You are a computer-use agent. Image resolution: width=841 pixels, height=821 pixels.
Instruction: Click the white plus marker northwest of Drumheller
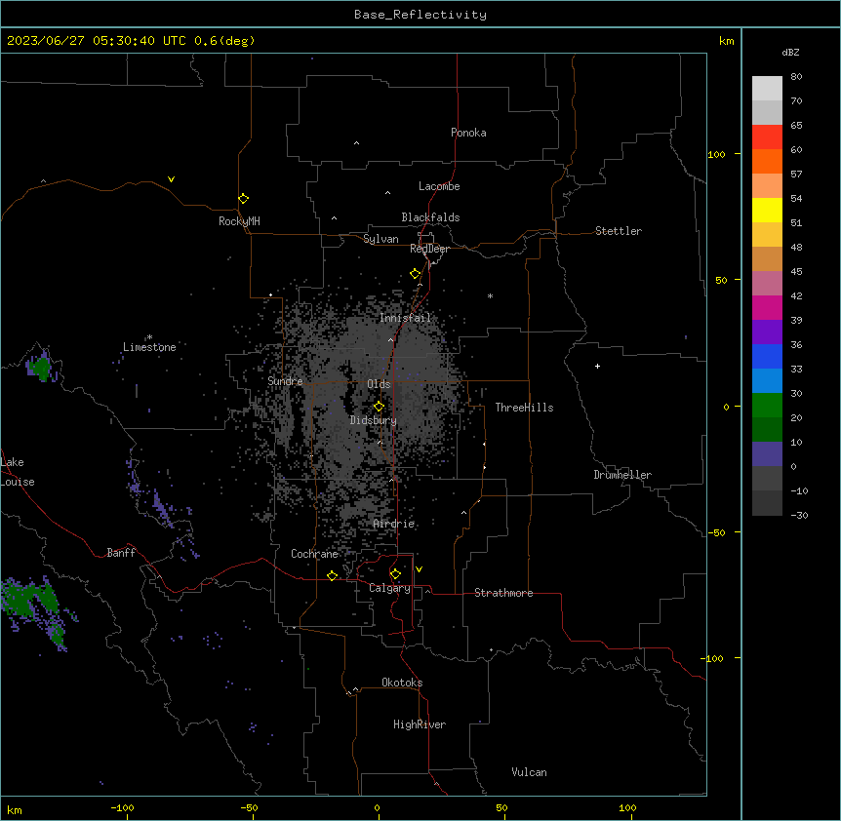click(597, 366)
